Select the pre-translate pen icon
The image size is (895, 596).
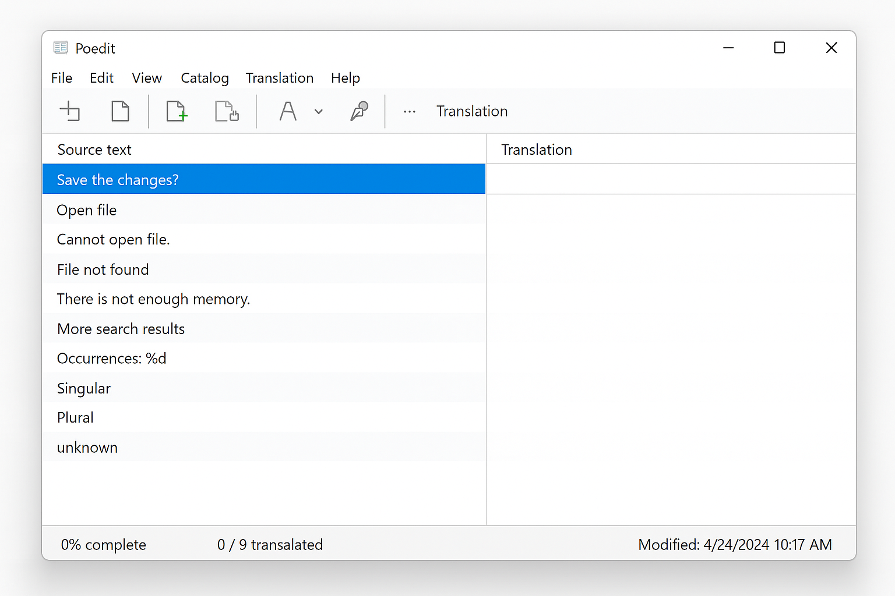359,111
